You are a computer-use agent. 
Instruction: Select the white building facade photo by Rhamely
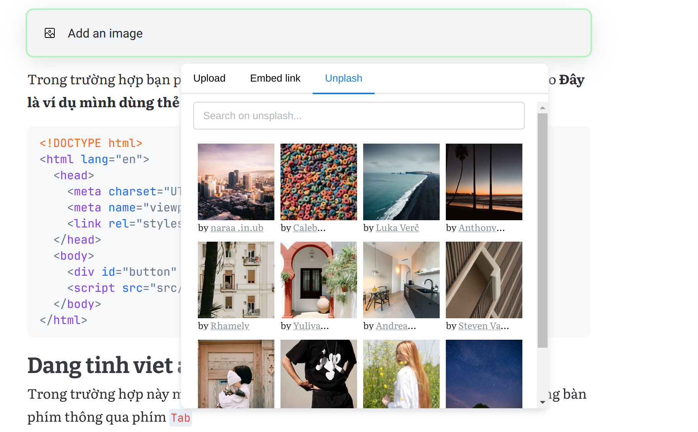(236, 280)
